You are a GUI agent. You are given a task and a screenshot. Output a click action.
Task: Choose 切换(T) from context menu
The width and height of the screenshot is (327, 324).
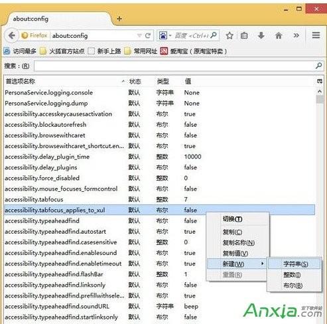tap(237, 219)
